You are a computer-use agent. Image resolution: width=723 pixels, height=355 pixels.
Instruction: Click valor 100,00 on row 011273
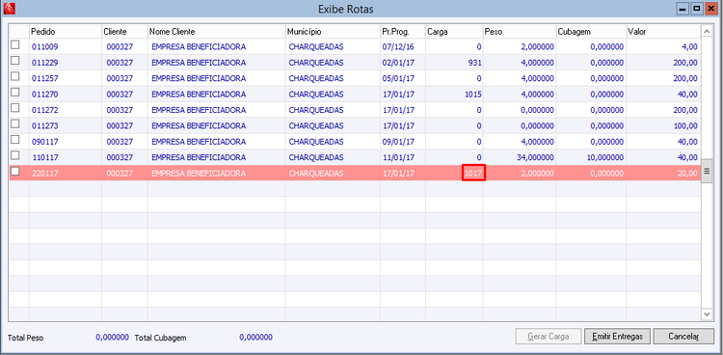coord(685,126)
